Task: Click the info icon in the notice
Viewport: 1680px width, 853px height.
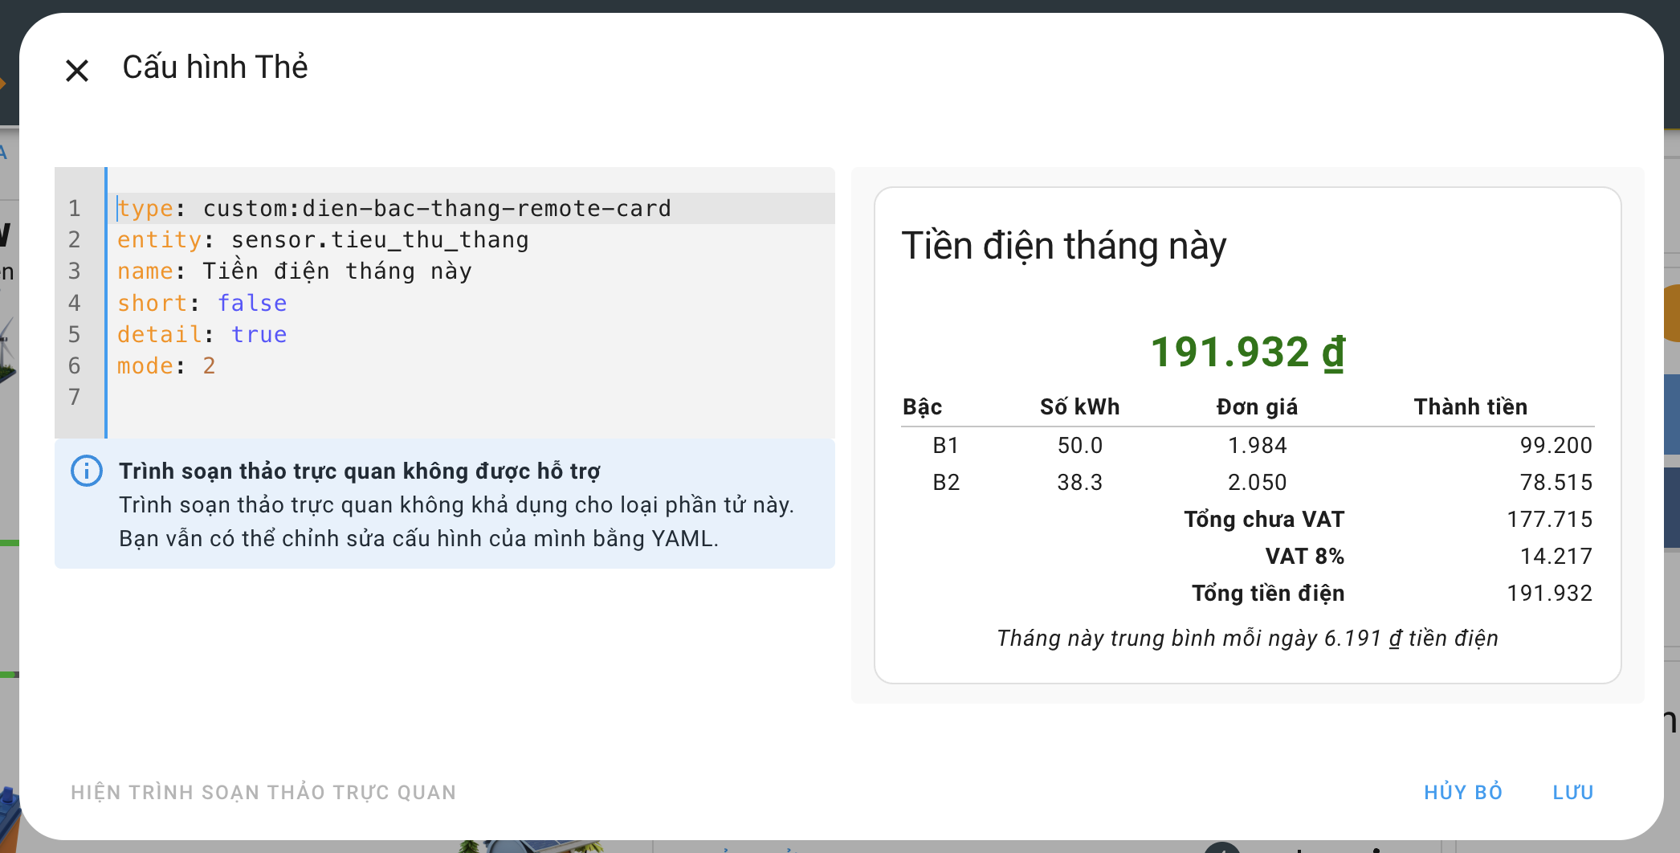Action: point(87,471)
